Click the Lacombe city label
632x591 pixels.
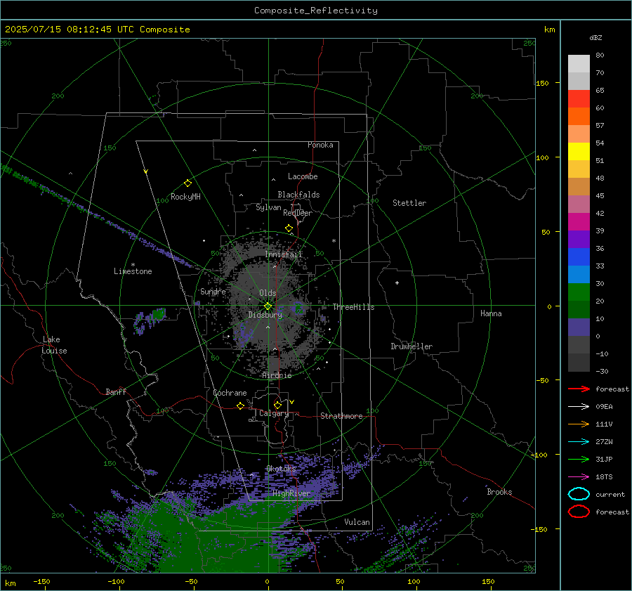tap(303, 176)
